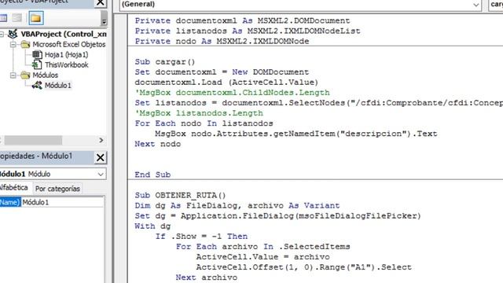
Task: Click on 'Next nodo' line
Action: (x=158, y=144)
